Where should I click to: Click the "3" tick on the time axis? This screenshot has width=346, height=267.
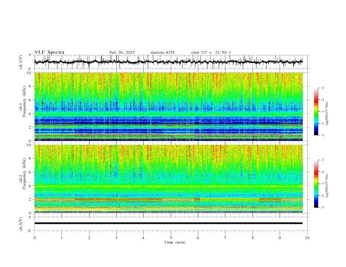point(116,238)
